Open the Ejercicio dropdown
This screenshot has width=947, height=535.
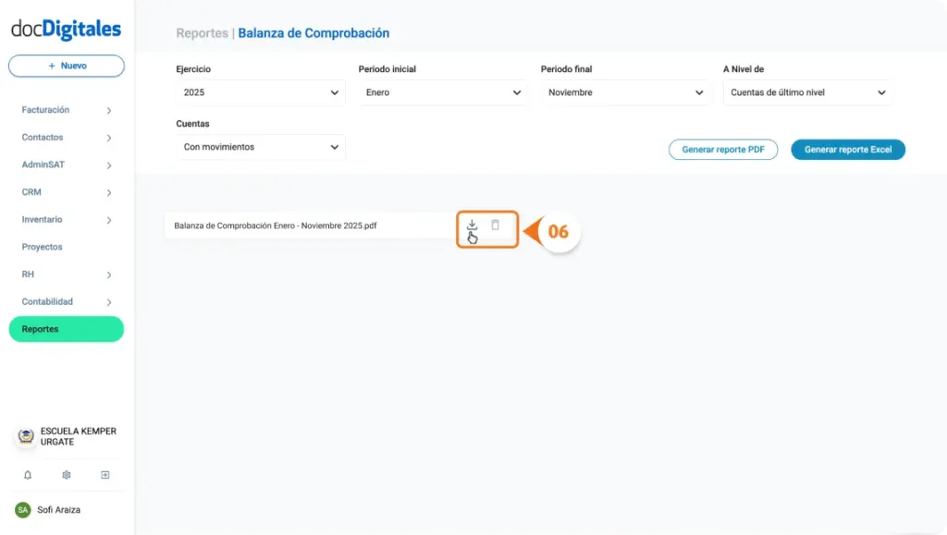coord(260,92)
